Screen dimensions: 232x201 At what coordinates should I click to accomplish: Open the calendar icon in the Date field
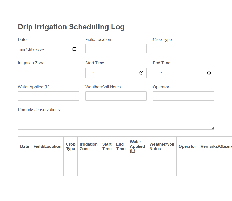[74, 49]
